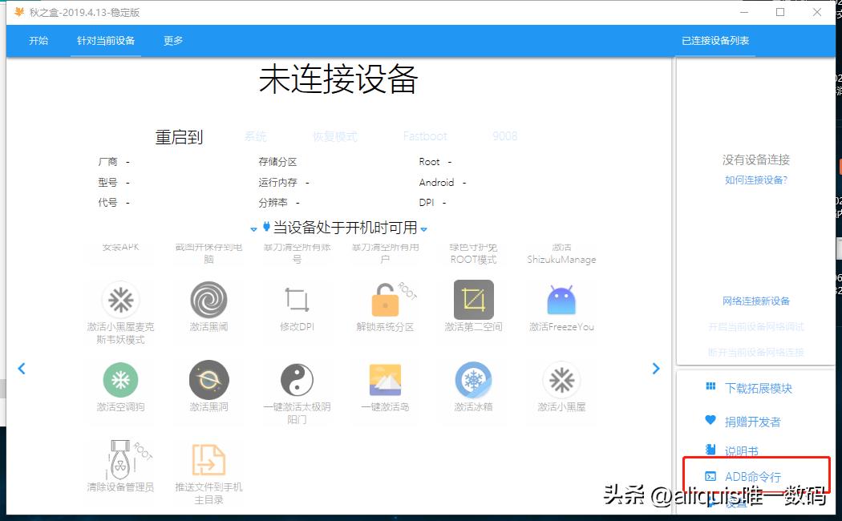Collapse section using left chevron before 当设备处于开机时可用
The image size is (842, 521).
(253, 230)
